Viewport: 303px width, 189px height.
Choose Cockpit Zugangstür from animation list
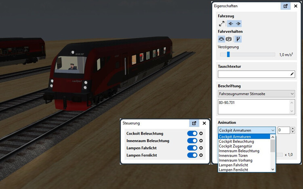tap(244, 146)
